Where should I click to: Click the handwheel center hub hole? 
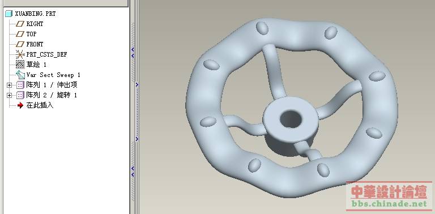coord(291,119)
